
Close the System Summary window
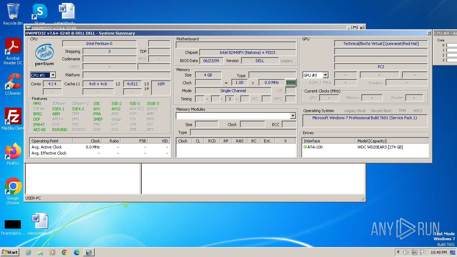429,33
